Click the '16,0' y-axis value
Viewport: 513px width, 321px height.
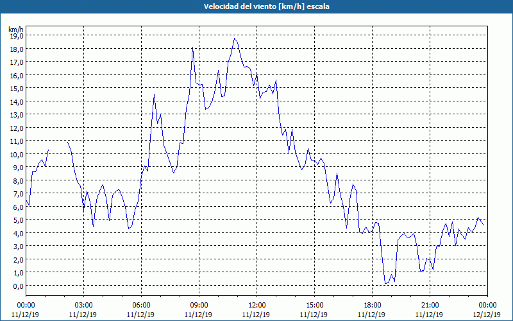17,75
